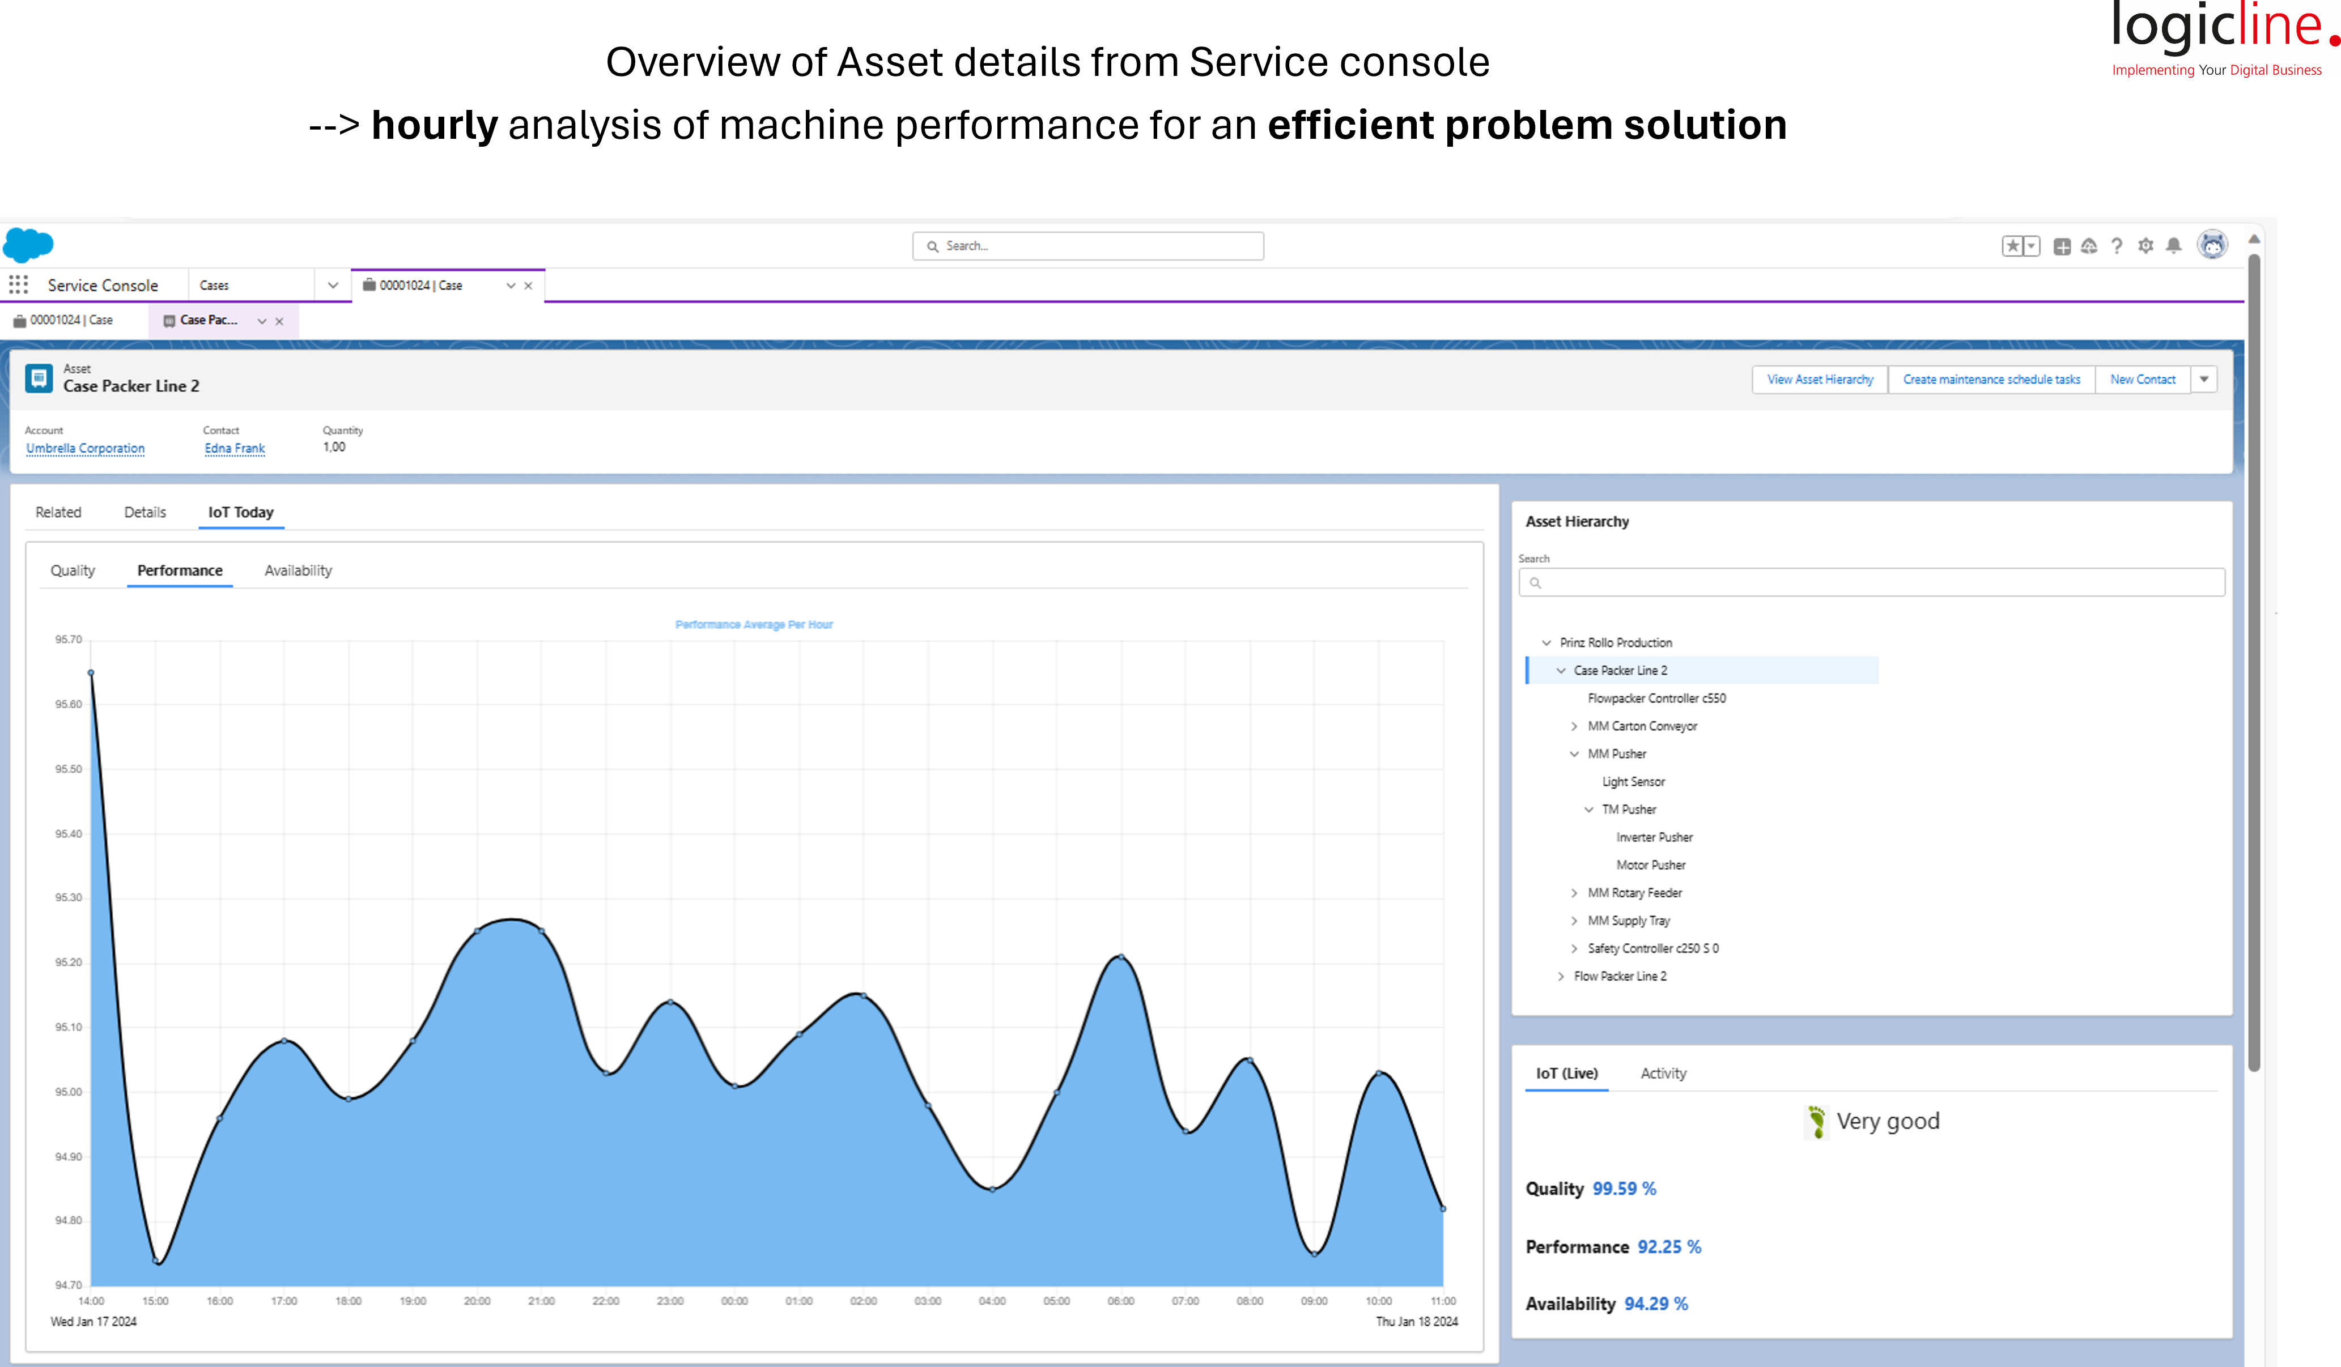Click the user avatar profile icon
Viewport: 2341px width, 1367px height.
[2212, 245]
